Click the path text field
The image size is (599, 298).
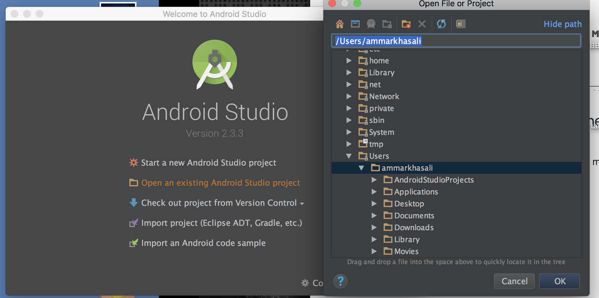click(456, 41)
